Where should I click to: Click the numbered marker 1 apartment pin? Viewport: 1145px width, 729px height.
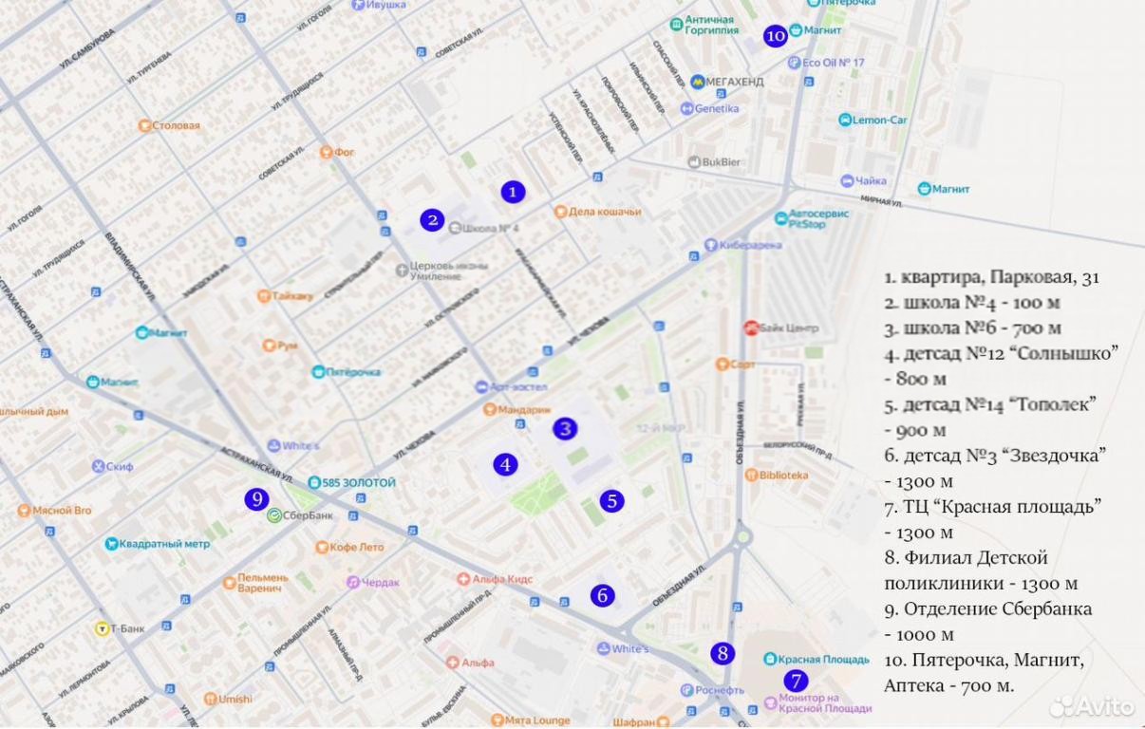tap(513, 192)
